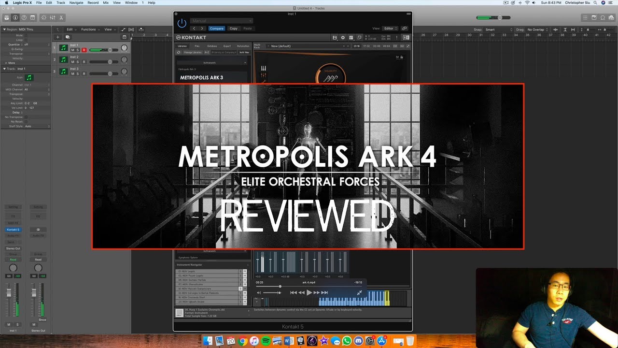
Task: Click Kontakt 5 insert on channel strip
Action: click(x=13, y=230)
